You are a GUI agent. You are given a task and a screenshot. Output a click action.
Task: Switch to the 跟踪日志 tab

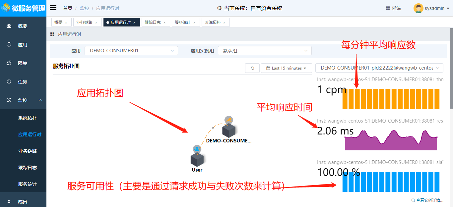pyautogui.click(x=153, y=23)
